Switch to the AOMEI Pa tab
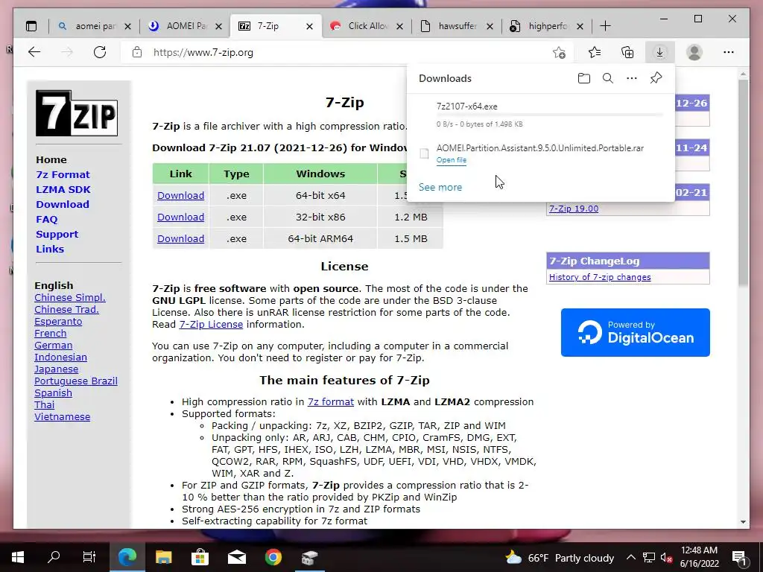Viewport: 763px width, 572px height. (180, 26)
